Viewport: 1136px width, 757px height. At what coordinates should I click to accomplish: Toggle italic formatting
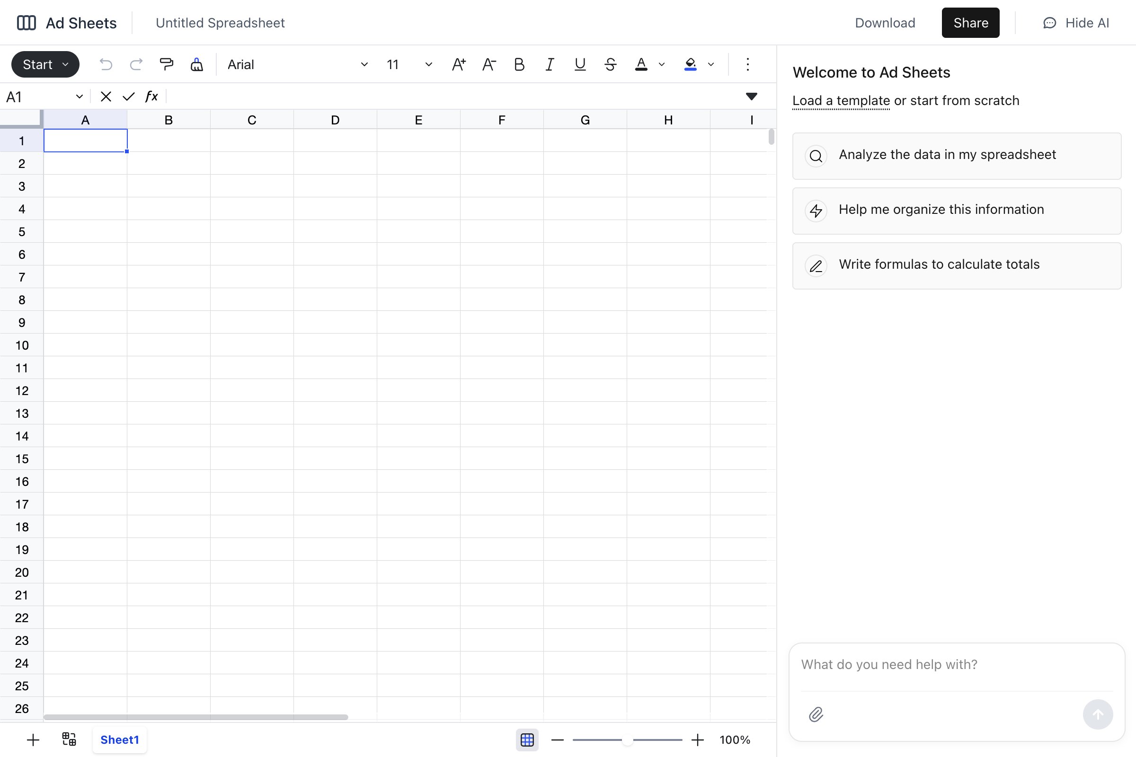(549, 64)
